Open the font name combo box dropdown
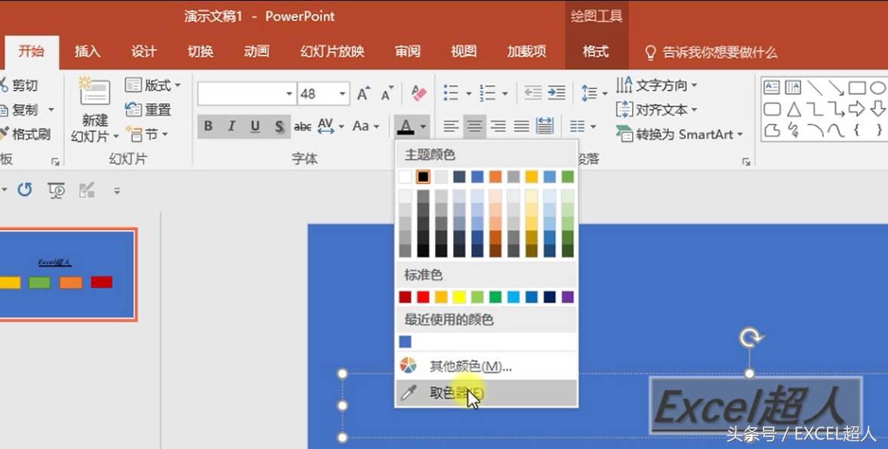The image size is (888, 449). coord(288,94)
